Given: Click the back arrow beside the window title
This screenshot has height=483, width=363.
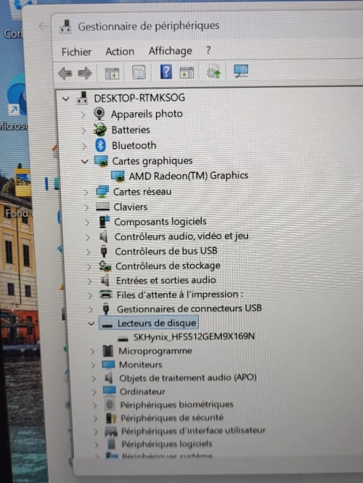Looking at the screenshot, I should click(42, 27).
